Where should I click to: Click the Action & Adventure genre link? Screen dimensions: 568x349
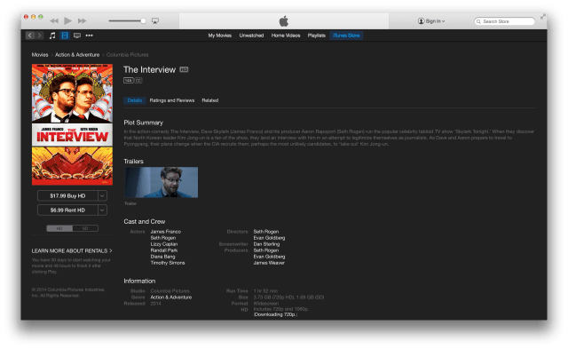click(x=171, y=297)
